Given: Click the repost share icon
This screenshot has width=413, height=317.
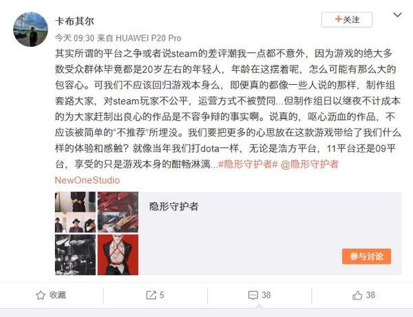Looking at the screenshot, I should point(151,295).
